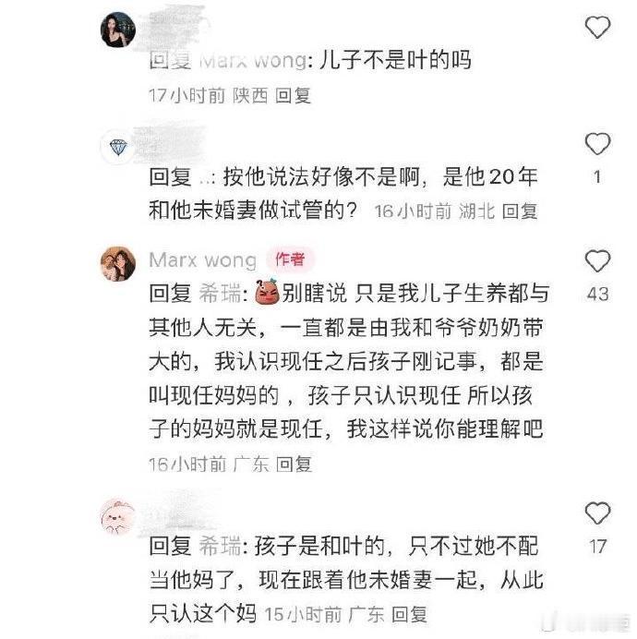Like the comment 儿子不是叶的吗

pos(597,28)
